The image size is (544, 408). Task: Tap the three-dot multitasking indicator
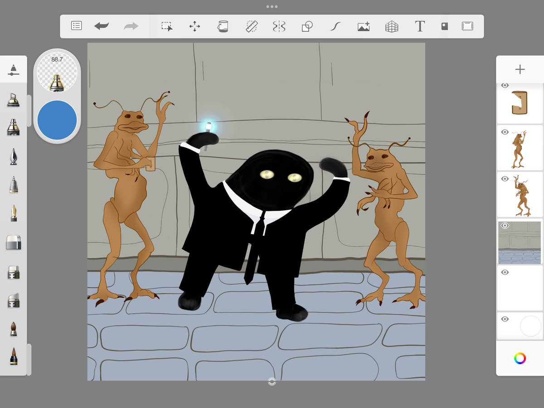(272, 7)
